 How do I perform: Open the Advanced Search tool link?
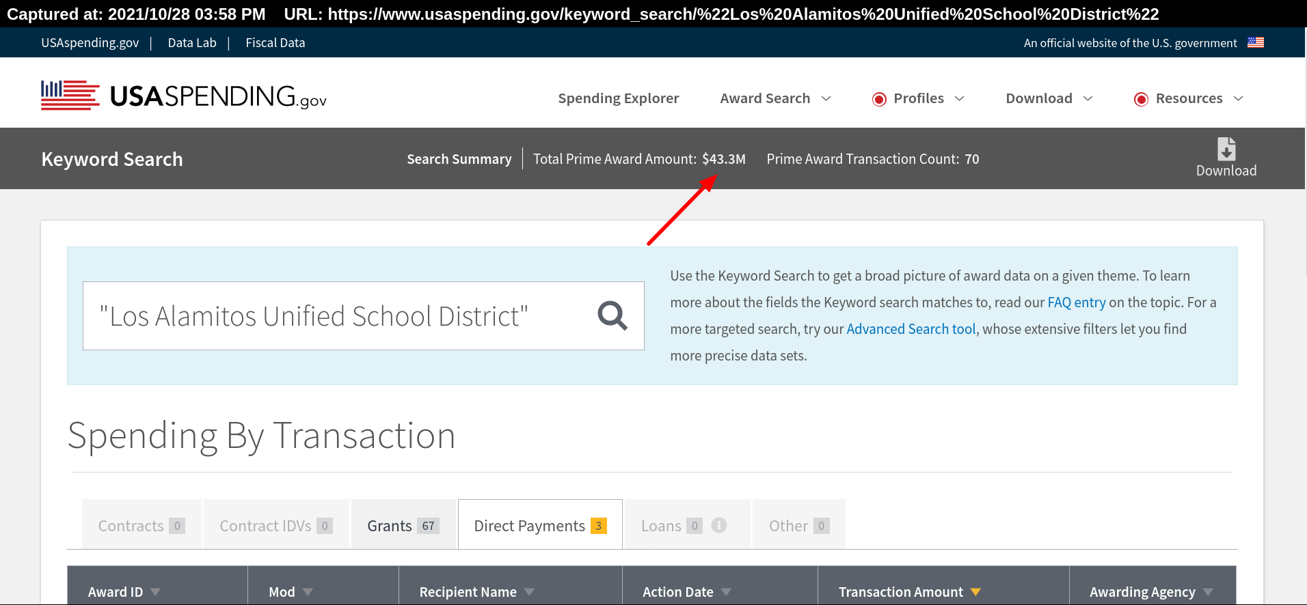(x=911, y=329)
